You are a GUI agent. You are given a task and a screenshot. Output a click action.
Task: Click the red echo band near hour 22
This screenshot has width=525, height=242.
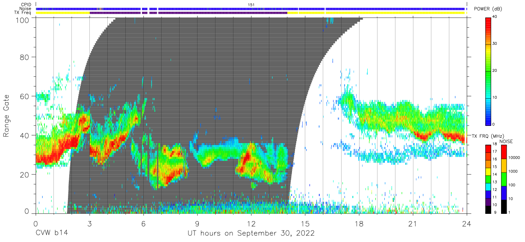pos(423,137)
